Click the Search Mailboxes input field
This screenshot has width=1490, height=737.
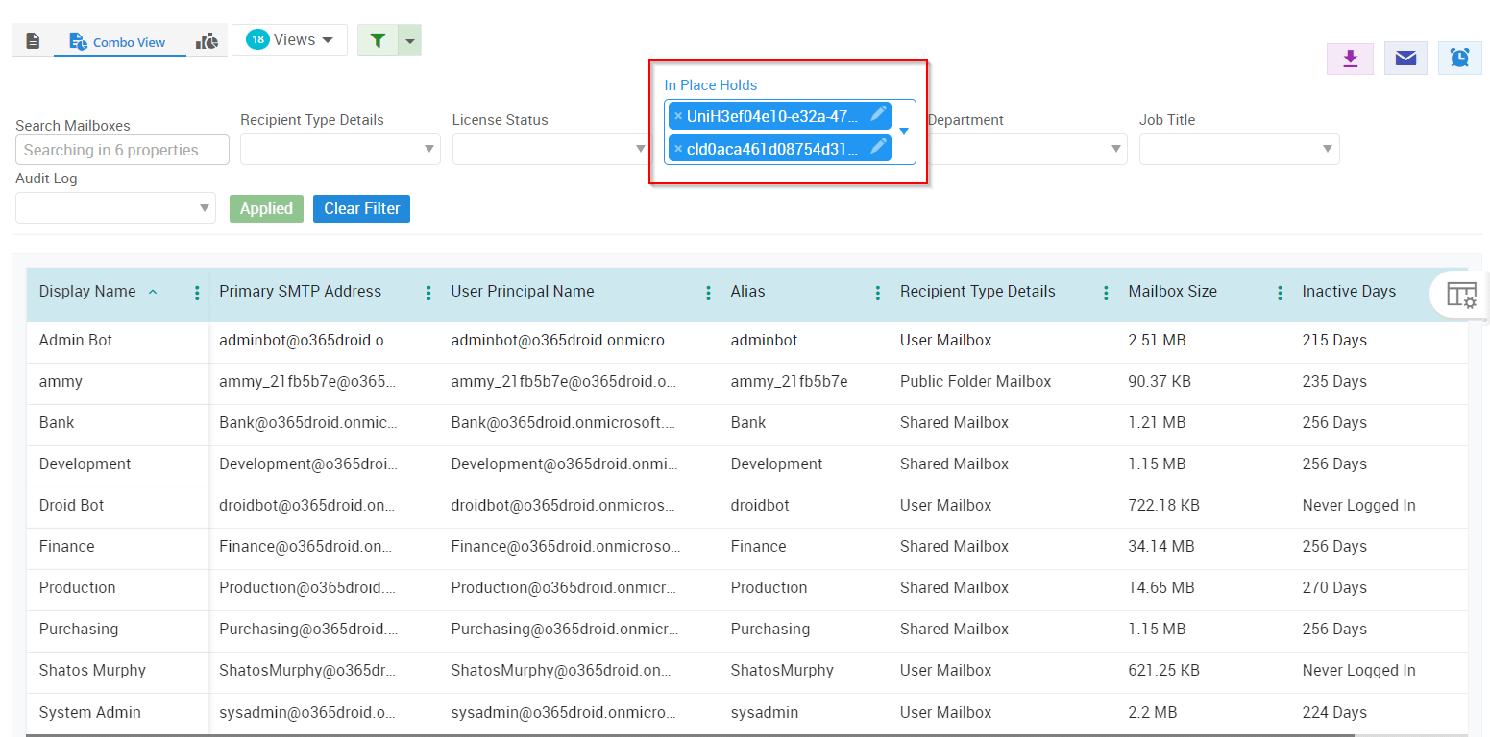[x=121, y=150]
